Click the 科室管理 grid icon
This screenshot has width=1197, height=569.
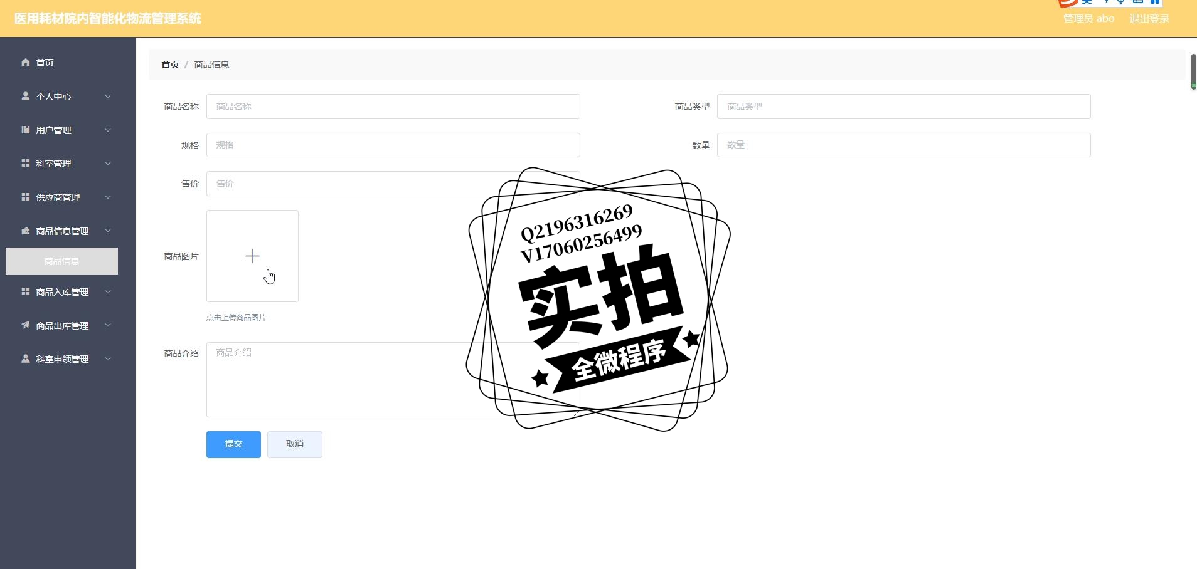click(x=26, y=163)
